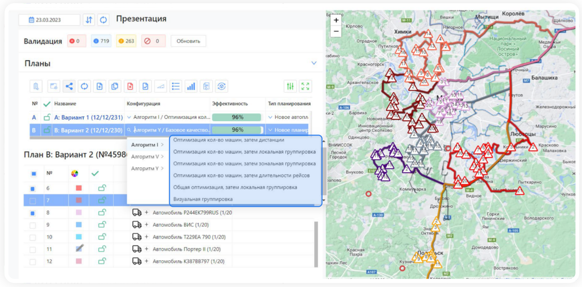This screenshot has height=287, width=582.
Task: Click the add new plan document icon
Action: tap(100, 86)
